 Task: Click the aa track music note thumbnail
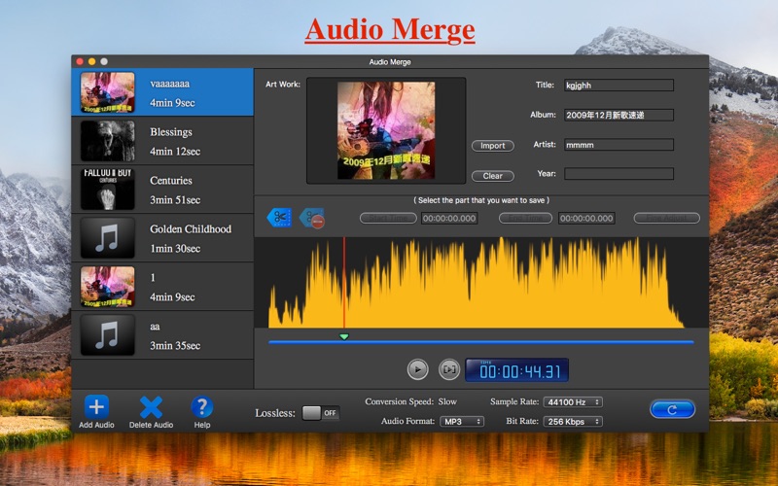tap(108, 335)
